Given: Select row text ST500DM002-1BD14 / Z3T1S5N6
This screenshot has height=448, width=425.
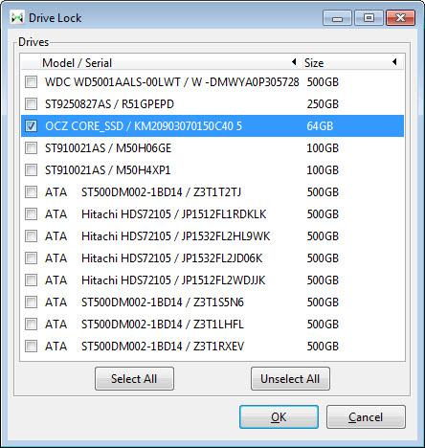Looking at the screenshot, I should click(163, 302).
